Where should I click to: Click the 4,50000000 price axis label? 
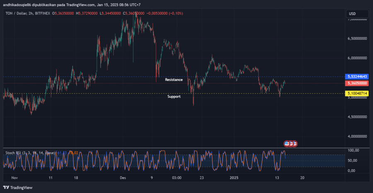click(x=358, y=117)
